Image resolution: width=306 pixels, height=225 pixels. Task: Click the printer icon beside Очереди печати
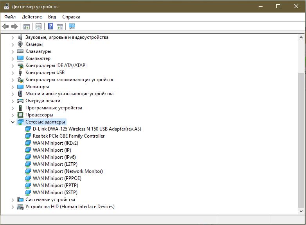[20, 101]
